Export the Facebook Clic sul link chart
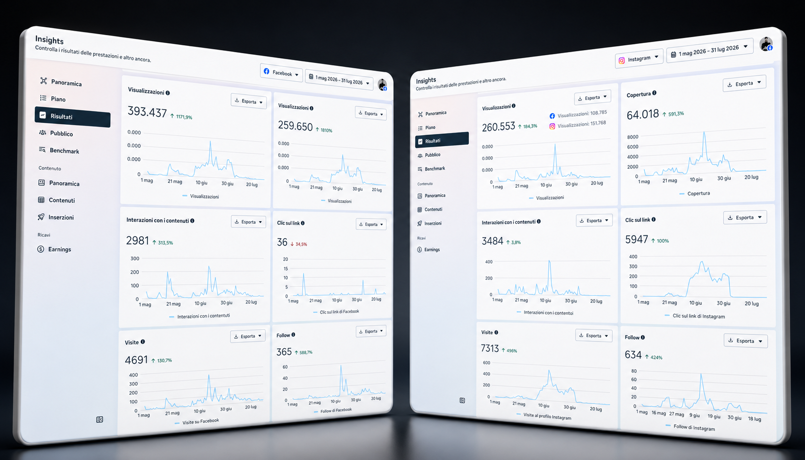 point(371,224)
